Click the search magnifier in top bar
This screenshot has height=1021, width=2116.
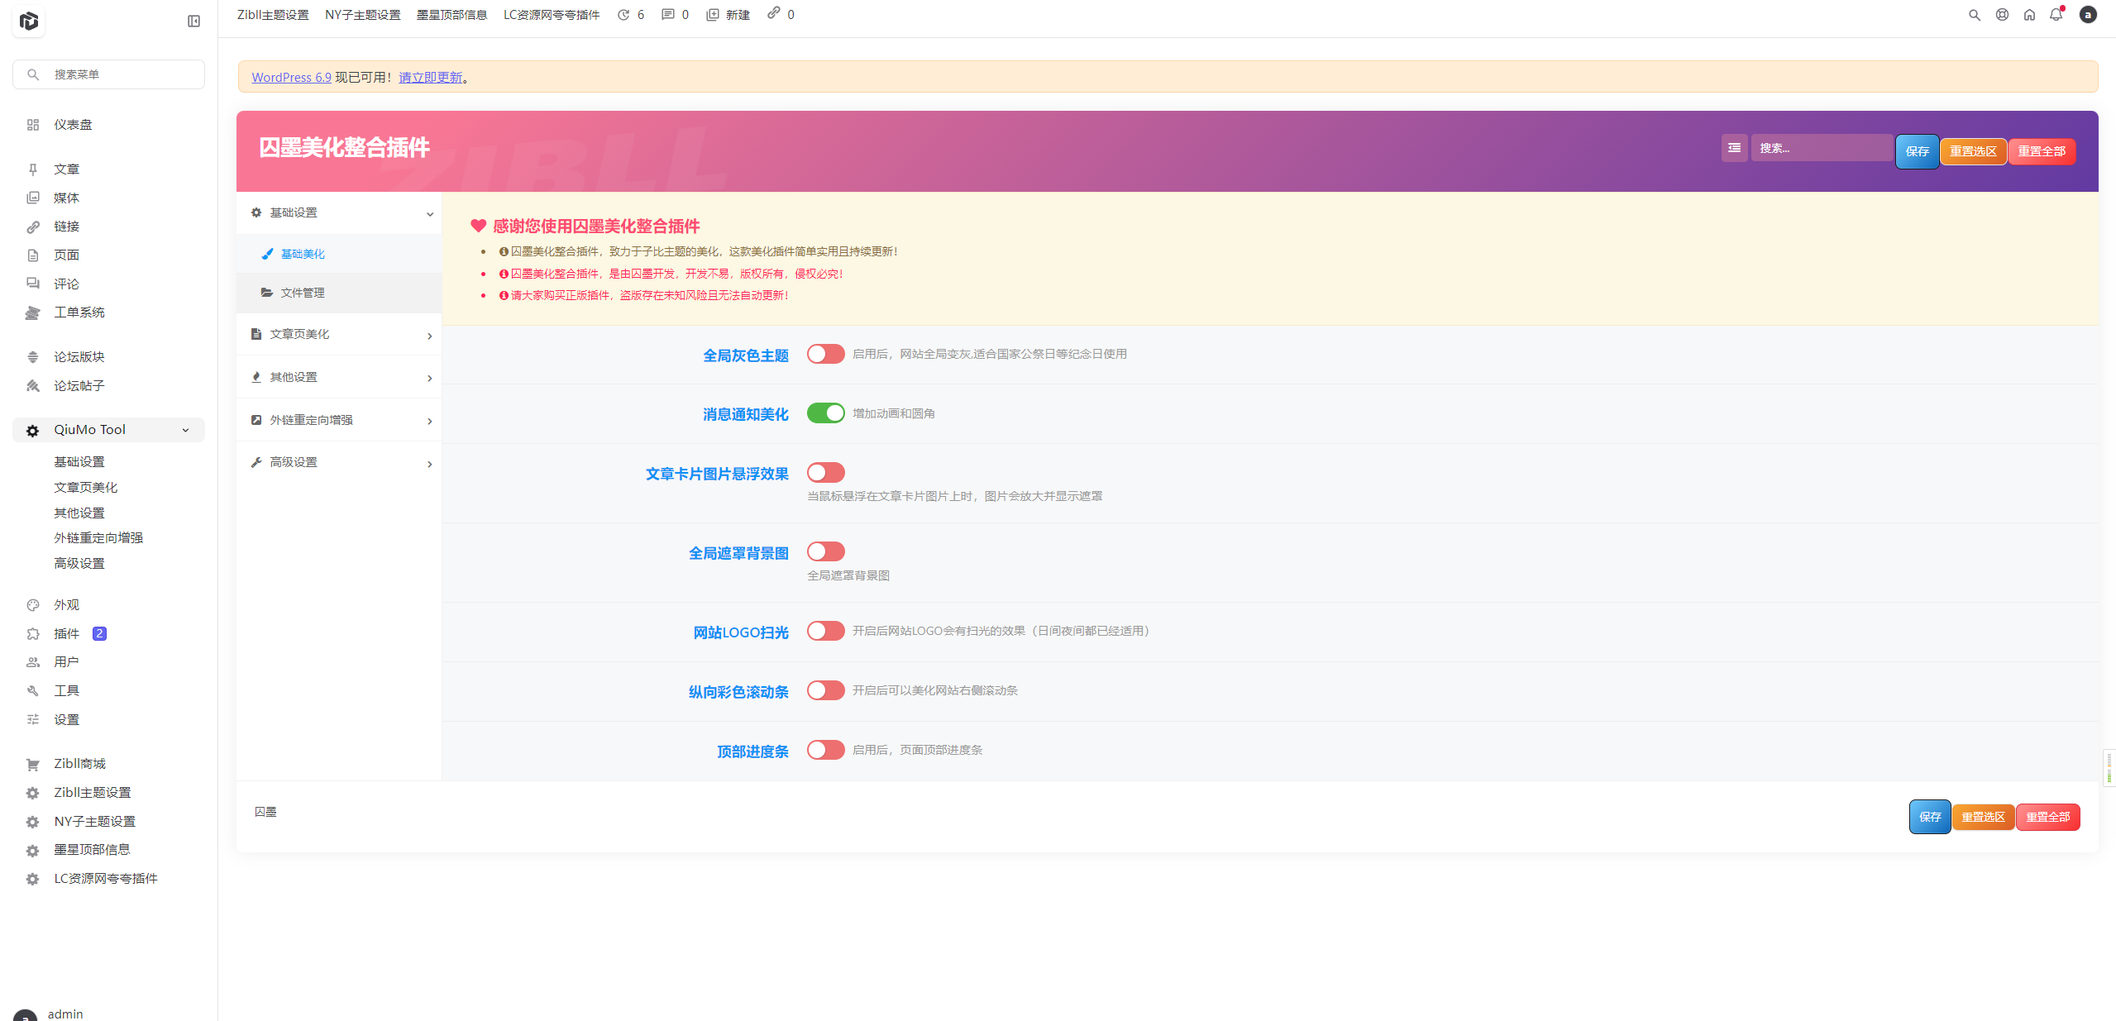1975,15
